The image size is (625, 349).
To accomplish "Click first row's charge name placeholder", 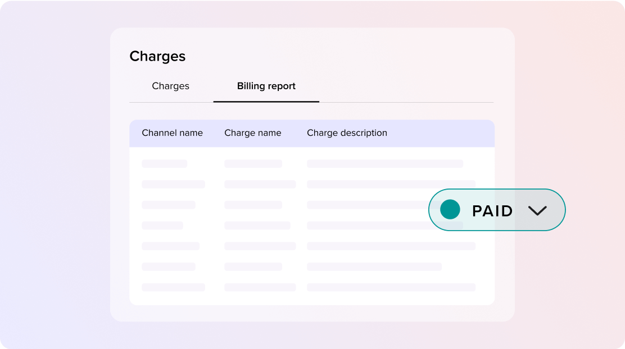I will pyautogui.click(x=253, y=164).
